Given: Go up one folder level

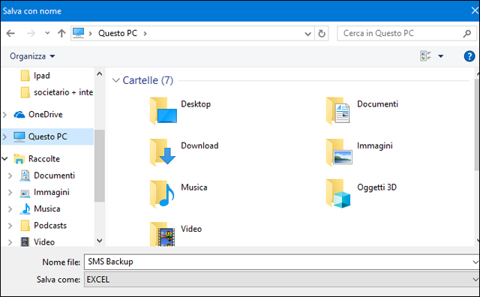Looking at the screenshot, I should 61,33.
